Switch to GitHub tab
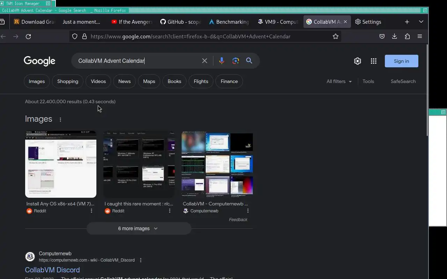Viewport: 447px width, 279px height. pos(181,22)
